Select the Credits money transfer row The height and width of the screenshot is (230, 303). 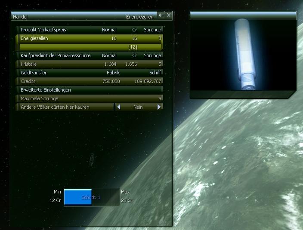[x=90, y=81]
